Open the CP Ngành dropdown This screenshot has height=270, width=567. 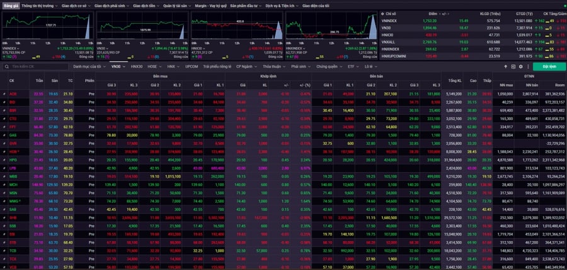pyautogui.click(x=246, y=67)
